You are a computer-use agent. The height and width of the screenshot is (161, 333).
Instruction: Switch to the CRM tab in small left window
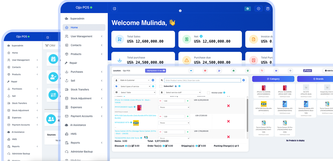(50, 46)
